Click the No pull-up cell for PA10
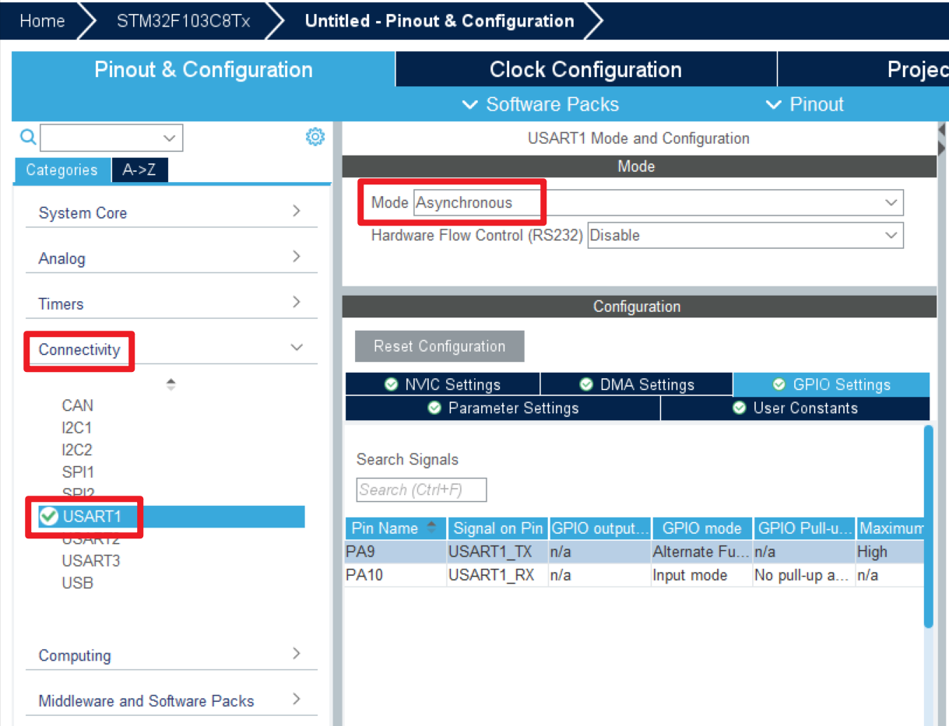 (803, 575)
